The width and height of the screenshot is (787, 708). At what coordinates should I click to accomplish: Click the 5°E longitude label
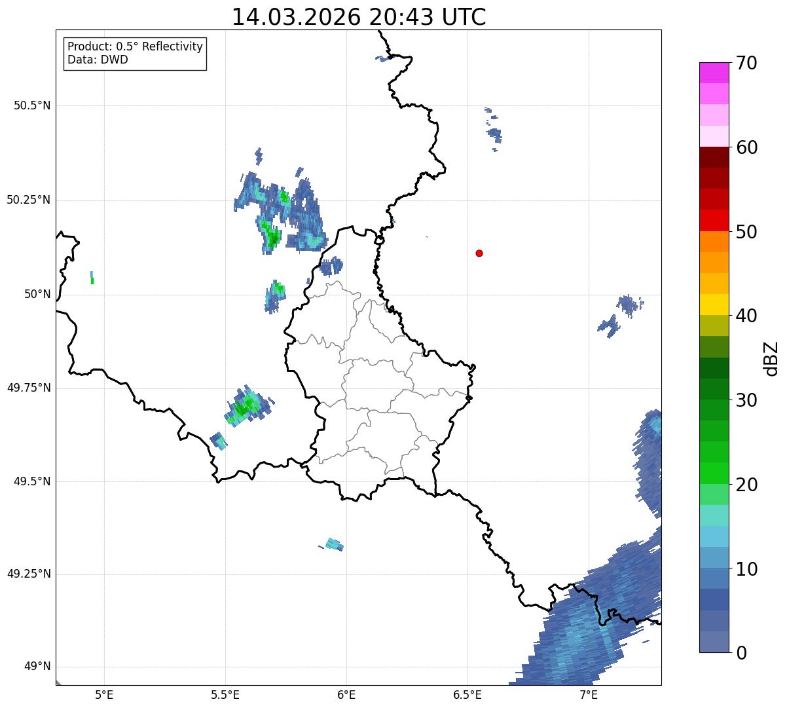tap(104, 695)
